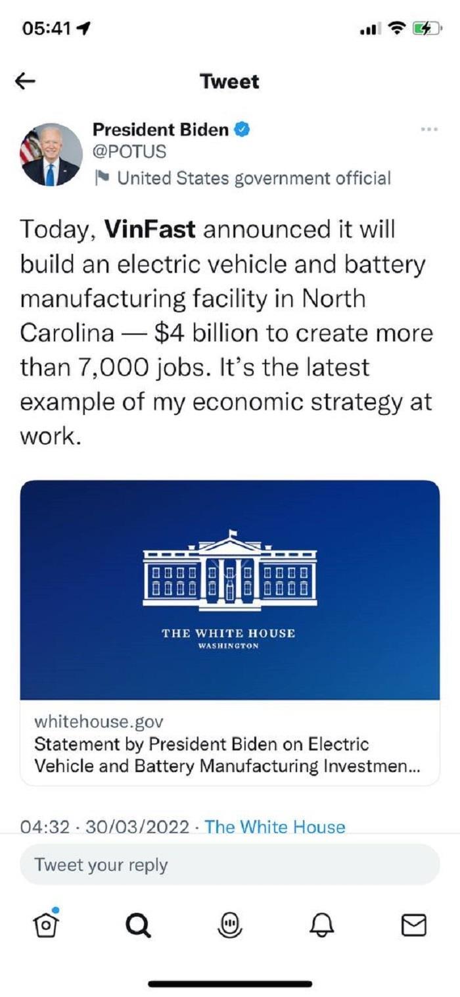This screenshot has height=997, width=460.
Task: Tap the President Biden display name
Action: tap(160, 130)
